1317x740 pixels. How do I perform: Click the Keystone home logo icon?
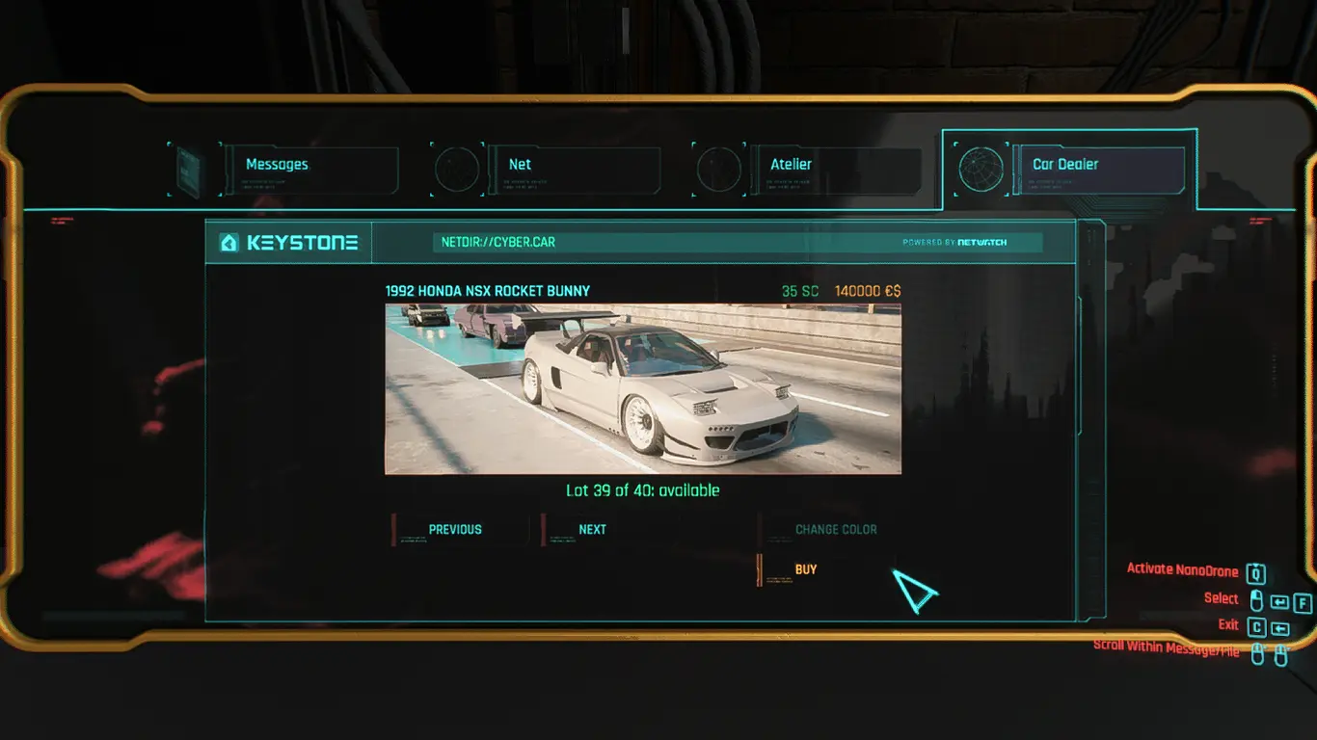(228, 243)
